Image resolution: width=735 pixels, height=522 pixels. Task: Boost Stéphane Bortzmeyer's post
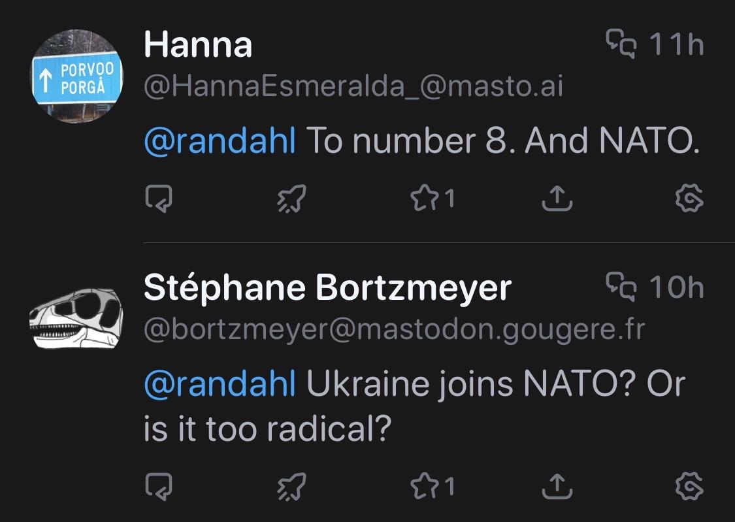pos(291,485)
